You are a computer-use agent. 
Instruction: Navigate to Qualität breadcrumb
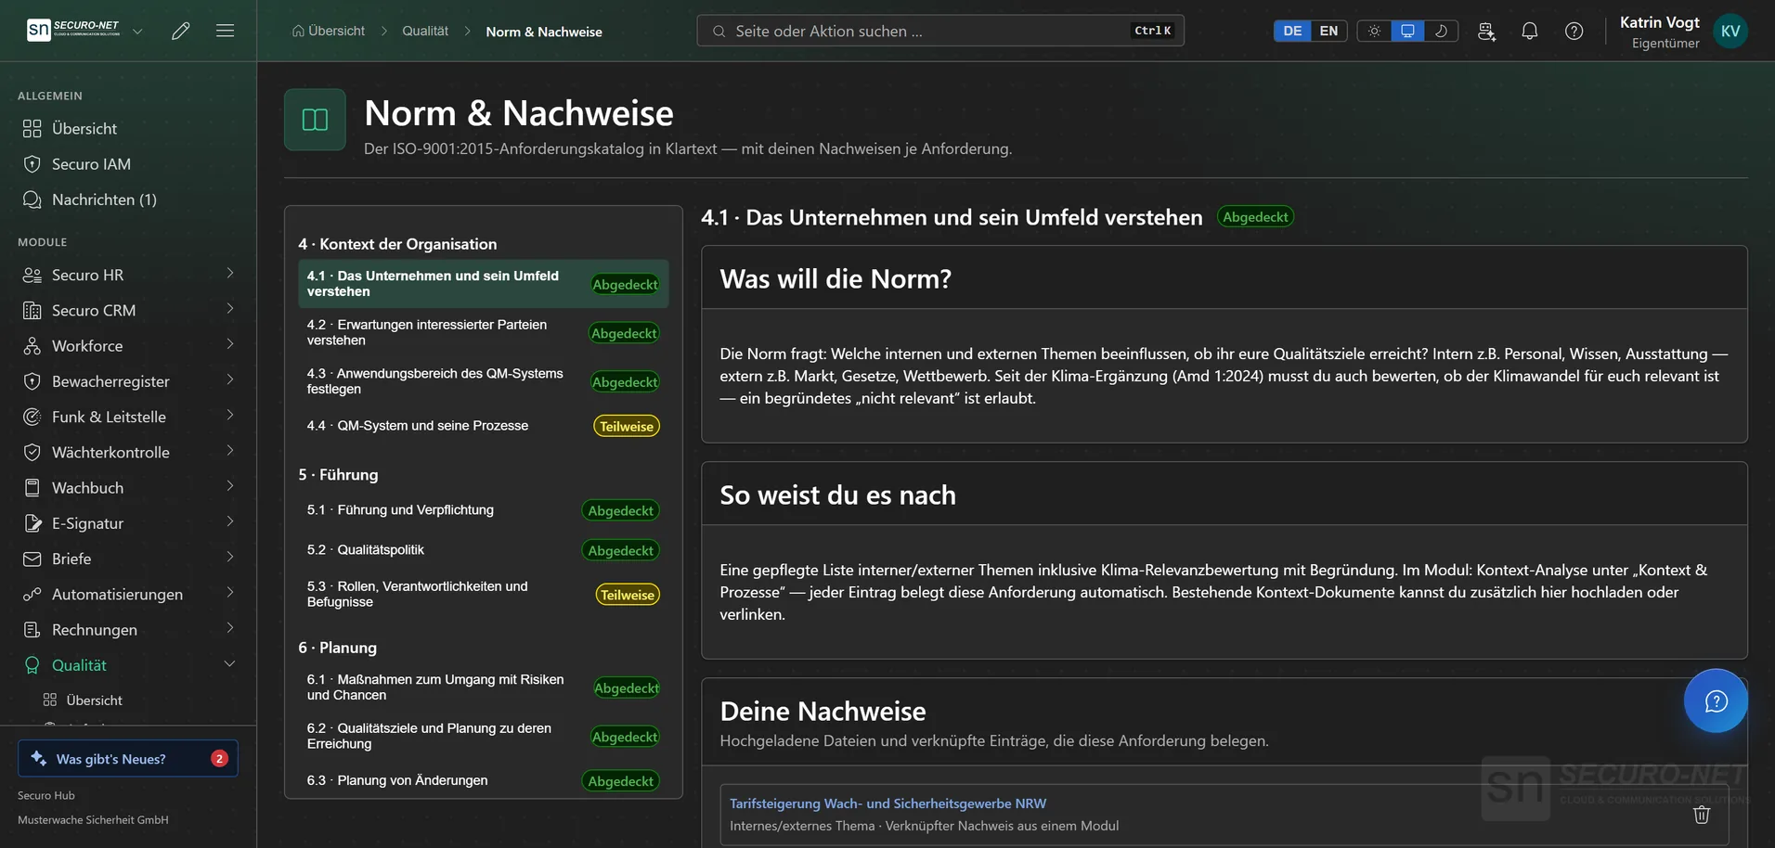click(425, 31)
